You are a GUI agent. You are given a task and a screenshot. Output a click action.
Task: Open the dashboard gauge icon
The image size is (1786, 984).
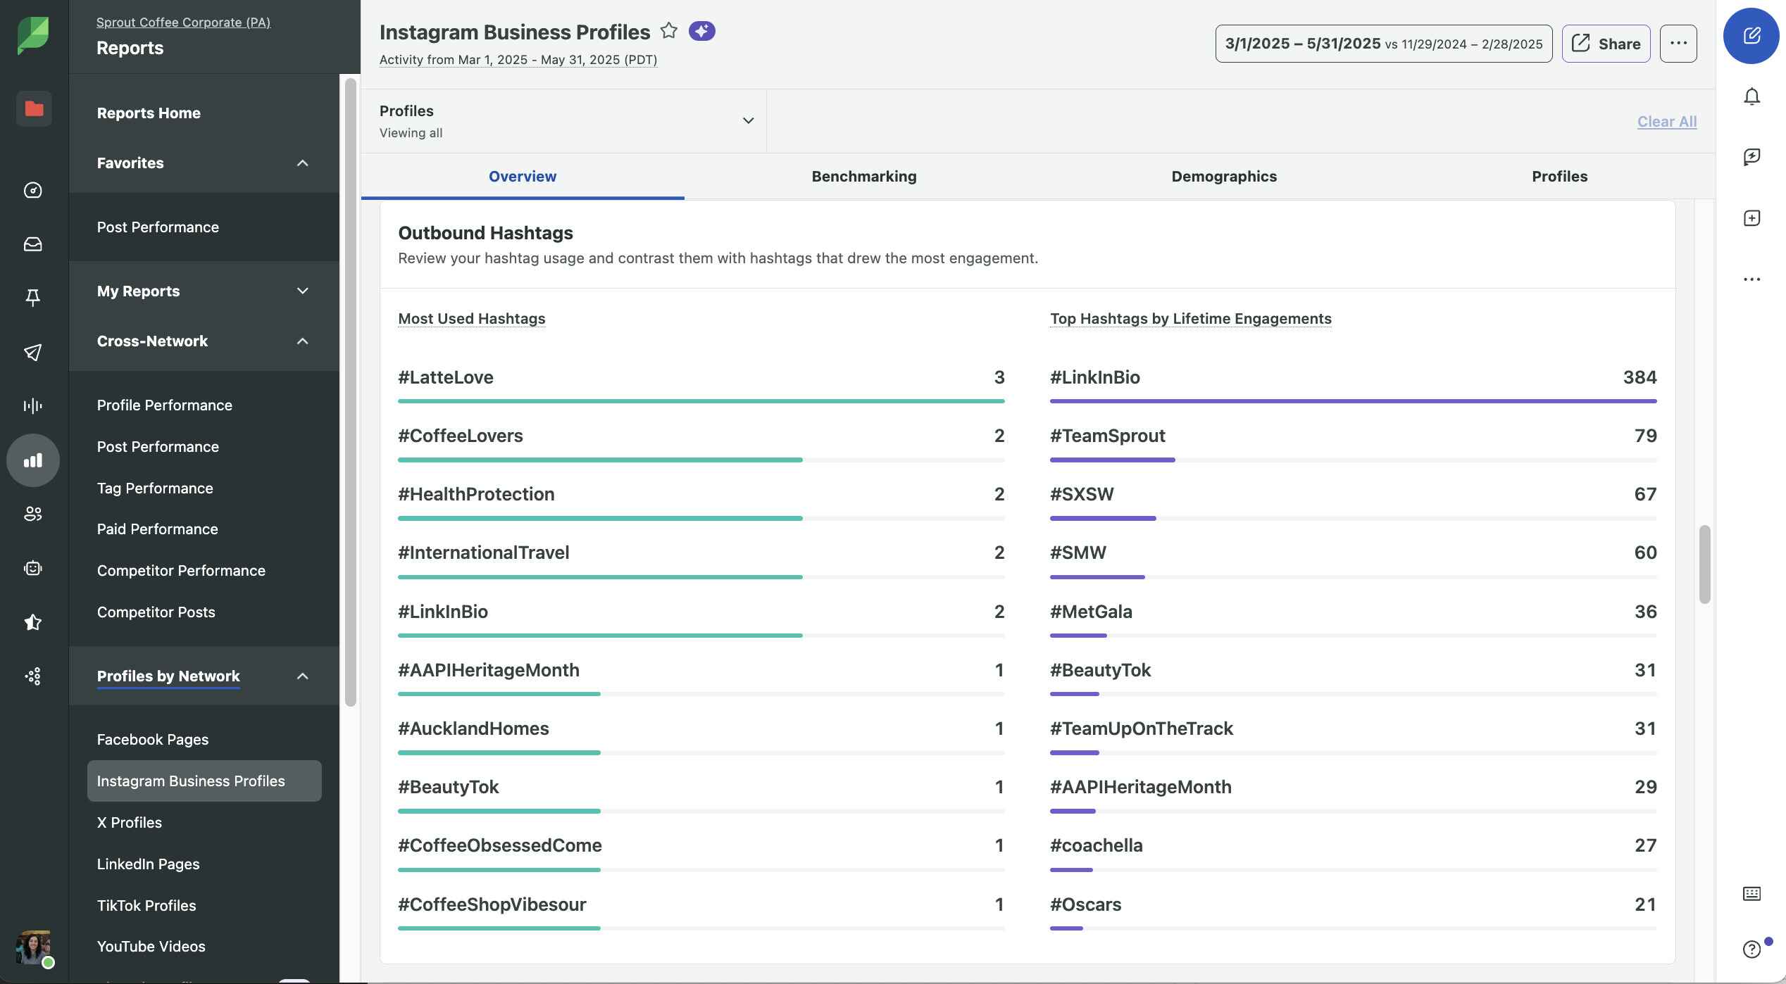click(33, 190)
